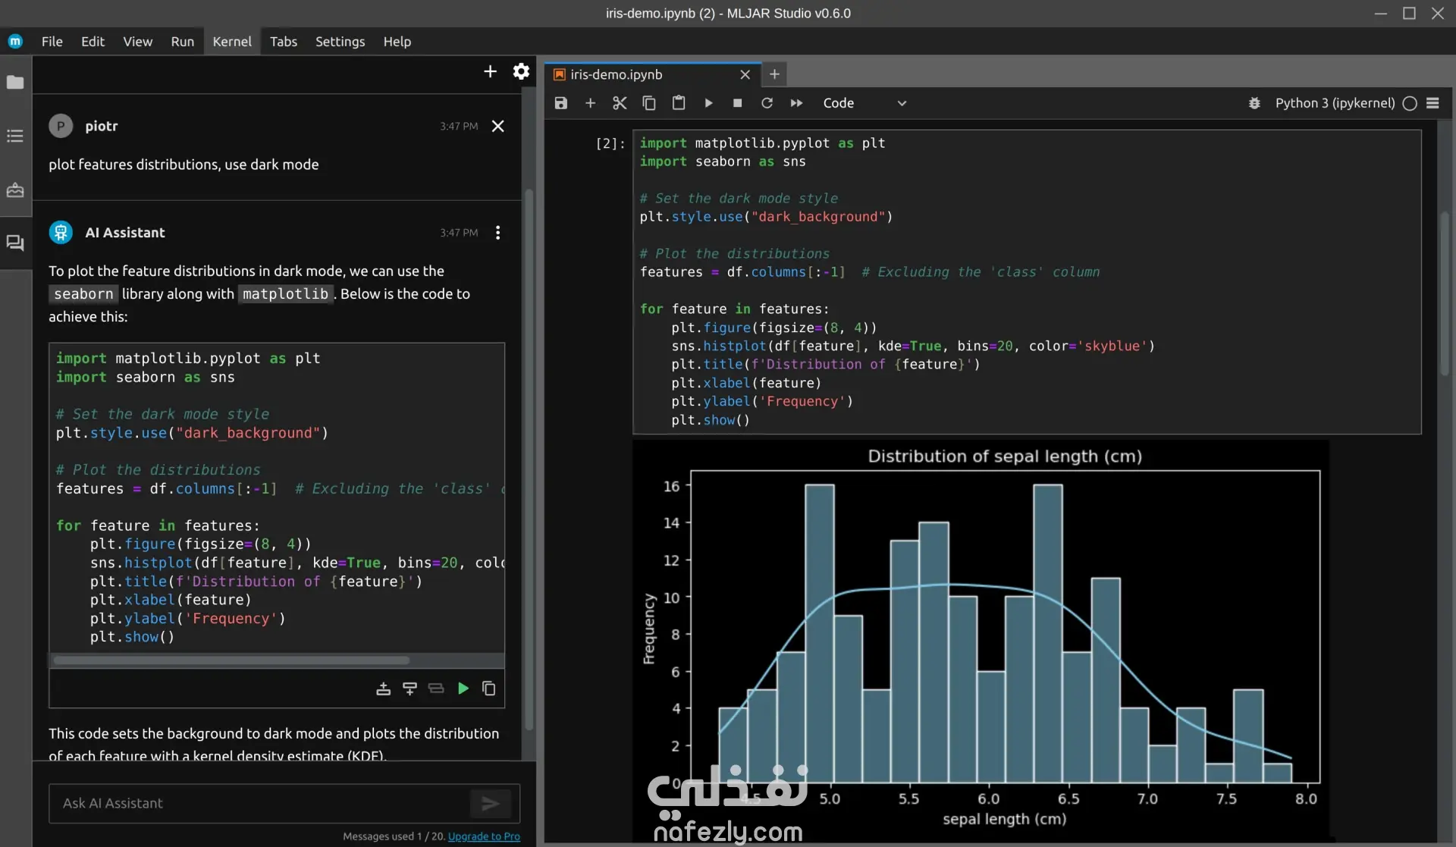Click the Ask AI Assistant input field
Viewport: 1456px width, 847px height.
pos(258,803)
